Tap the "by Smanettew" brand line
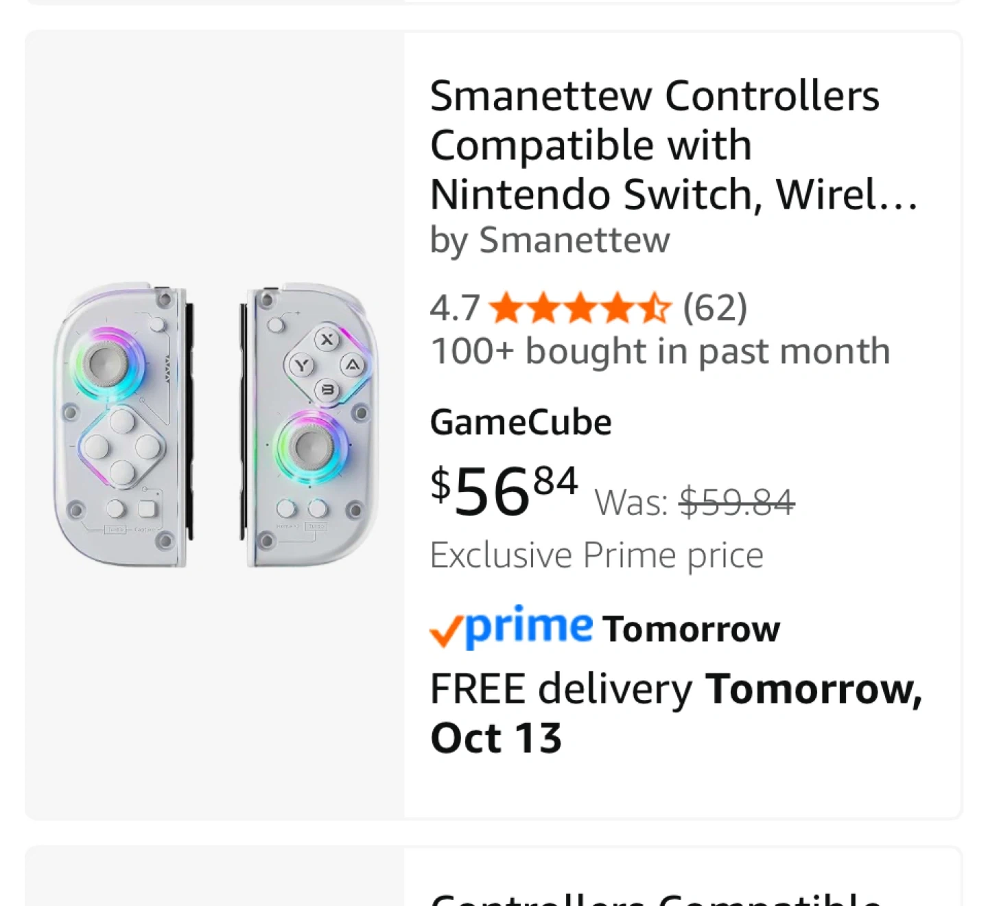988x906 pixels. [x=550, y=240]
